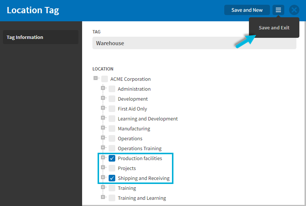Open the hamburger menu icon
The image size is (306, 206).
point(278,10)
